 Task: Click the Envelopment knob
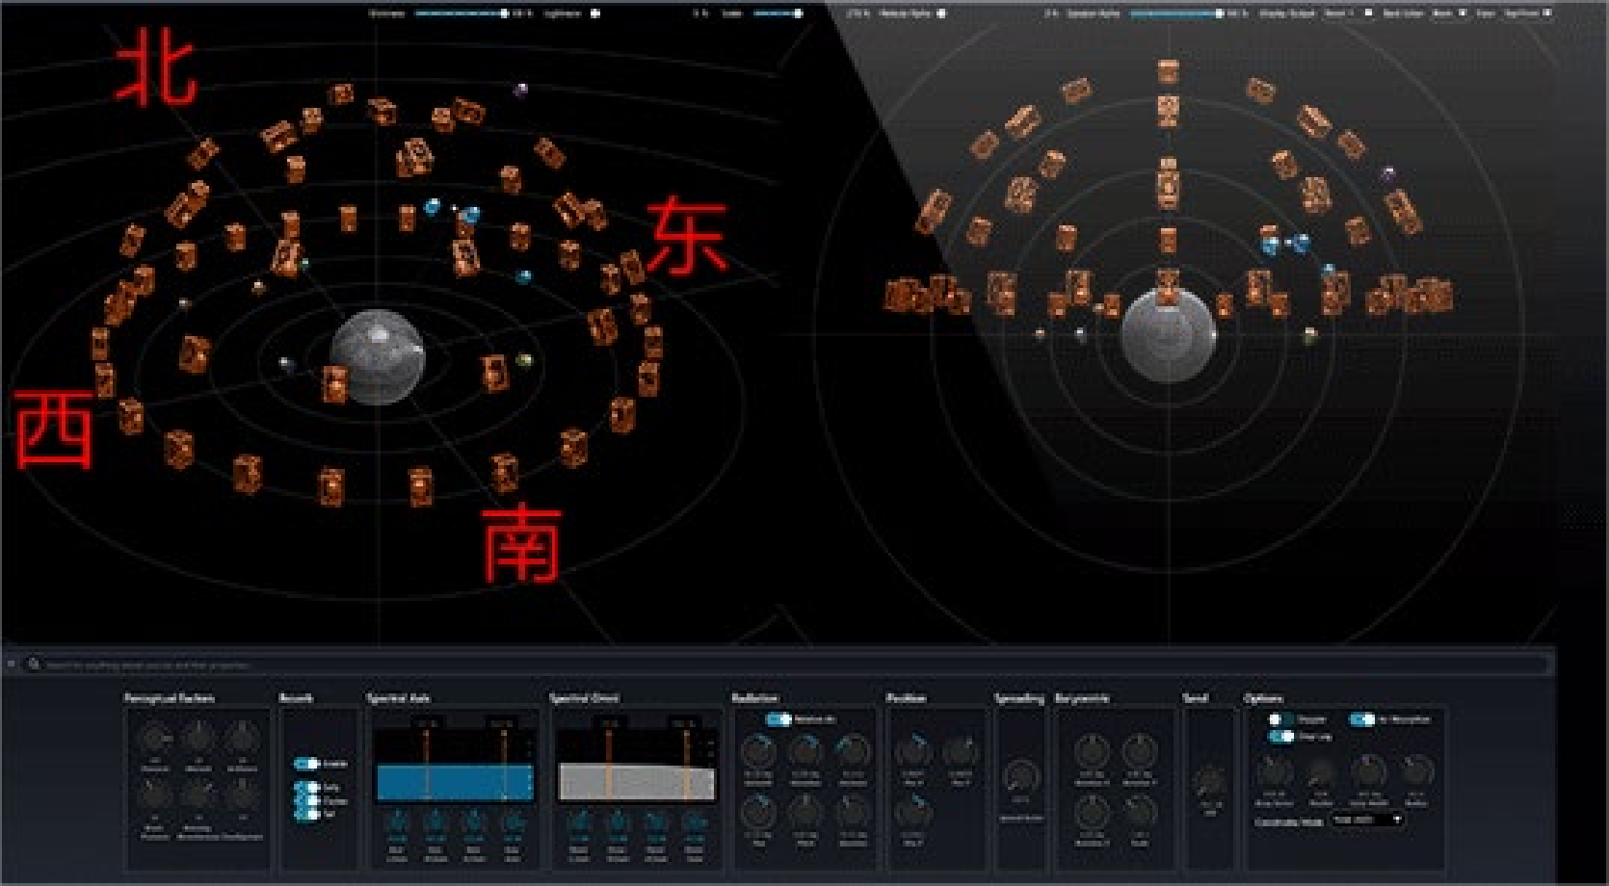pos(242,795)
